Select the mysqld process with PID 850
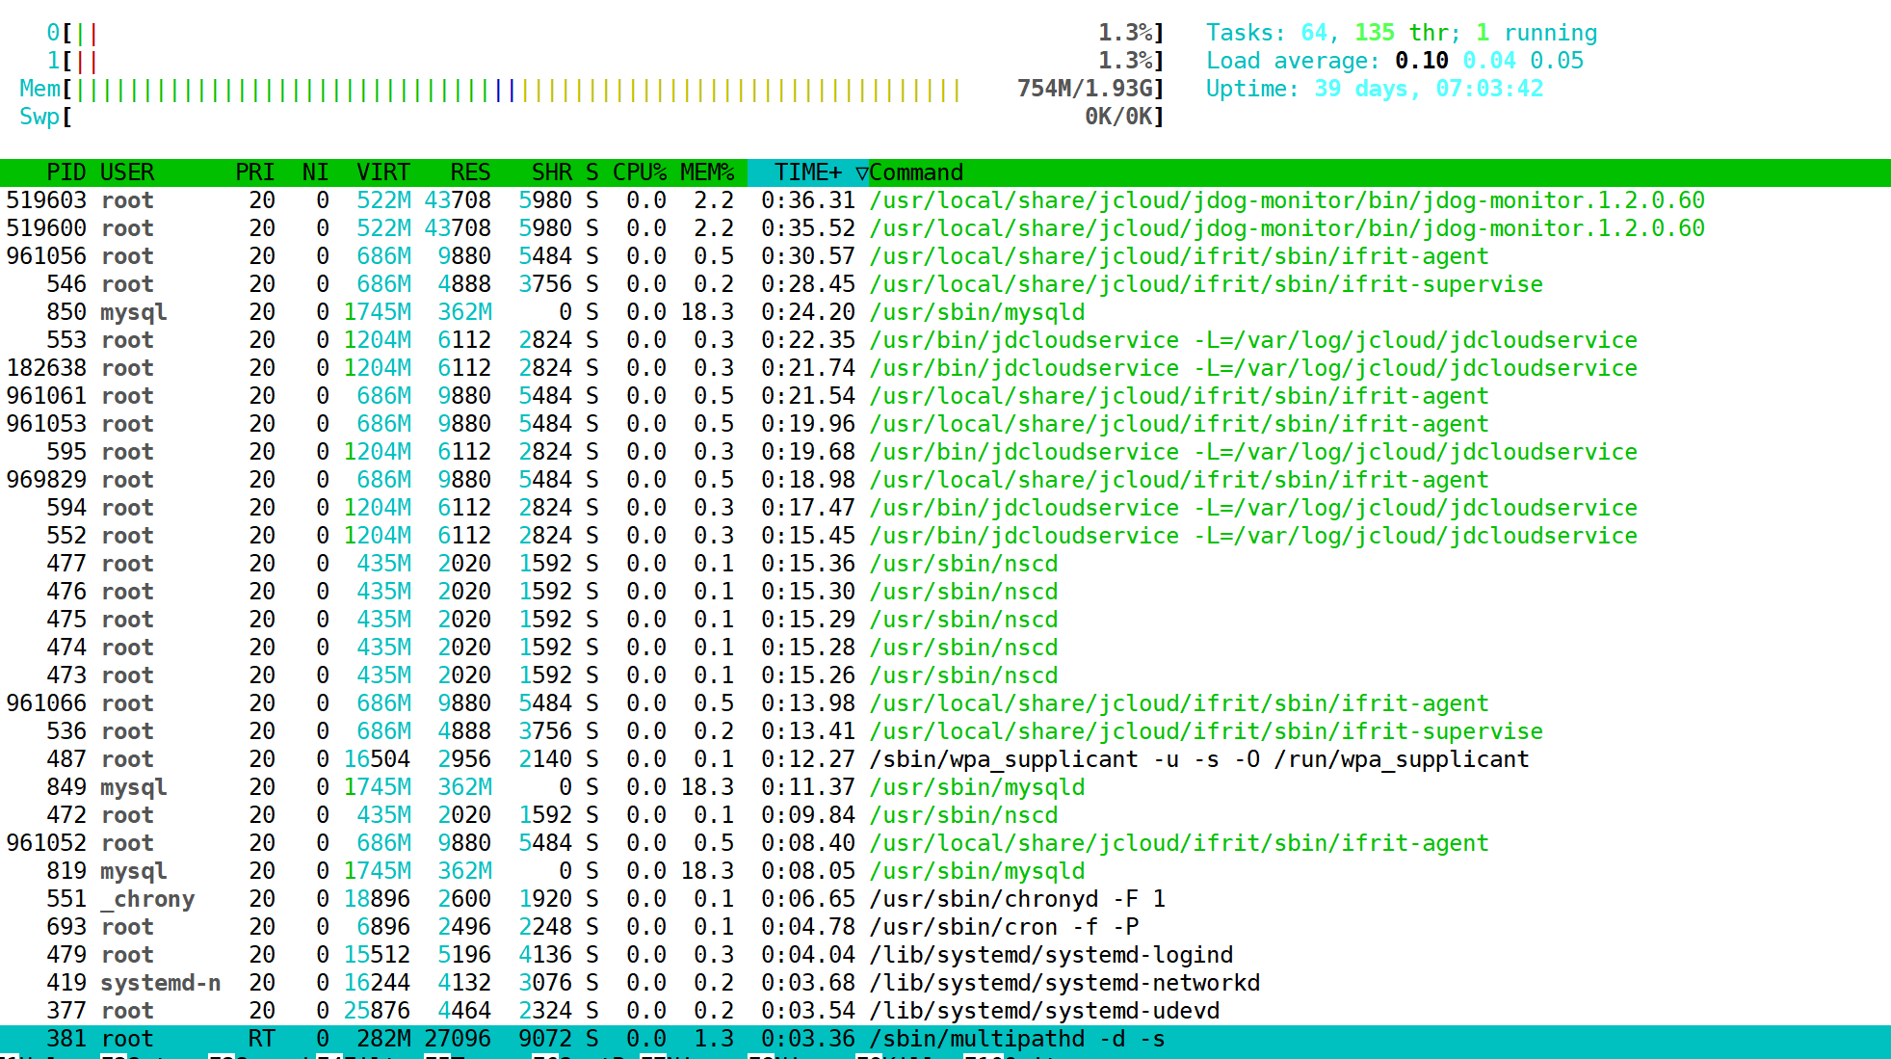Image resolution: width=1891 pixels, height=1059 pixels. (976, 313)
